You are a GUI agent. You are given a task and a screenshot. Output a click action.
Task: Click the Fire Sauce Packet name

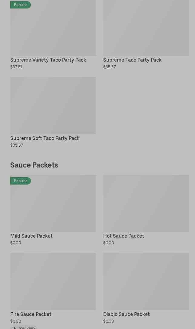tap(31, 314)
